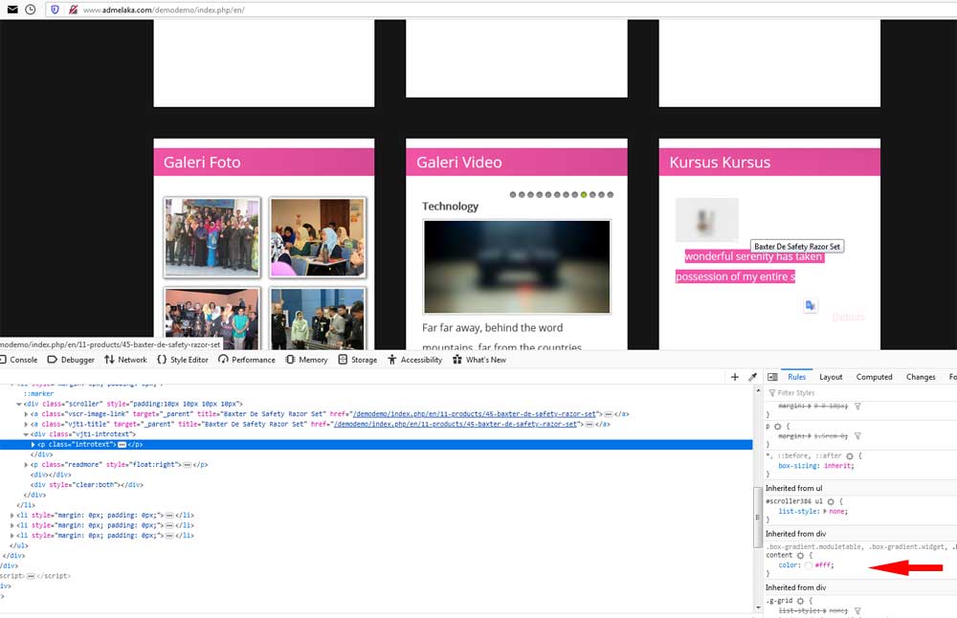
Task: Click the 'Inherited from ul' section header
Action: [793, 489]
